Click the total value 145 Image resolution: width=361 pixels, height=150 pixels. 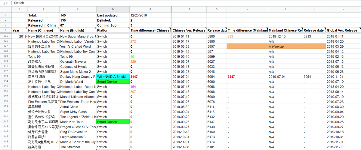tap(78, 15)
